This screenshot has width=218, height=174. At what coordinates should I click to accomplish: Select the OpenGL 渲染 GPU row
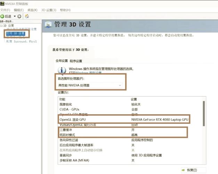pyautogui.click(x=130, y=120)
